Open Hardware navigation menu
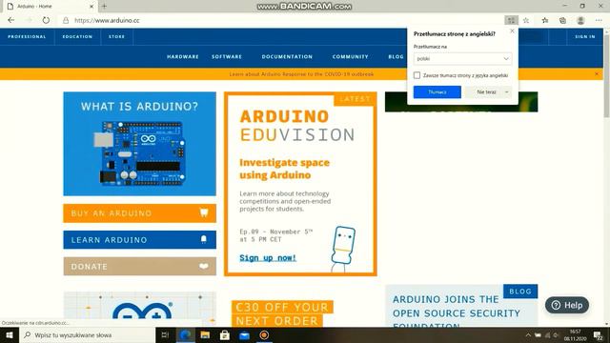The width and height of the screenshot is (610, 343). [183, 57]
